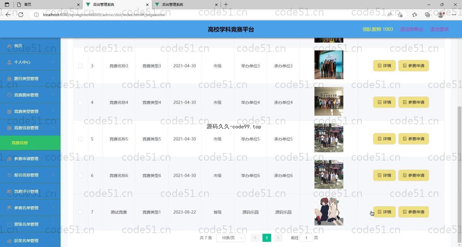Refresh the page using the reload icon
Image resolution: width=462 pixels, height=247 pixels.
[x=21, y=14]
